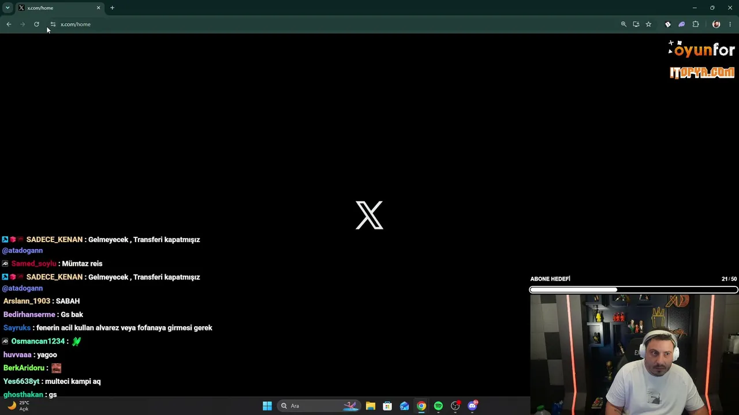The width and height of the screenshot is (739, 415).
Task: Click the emote in Osmancan1234's message
Action: (76, 341)
